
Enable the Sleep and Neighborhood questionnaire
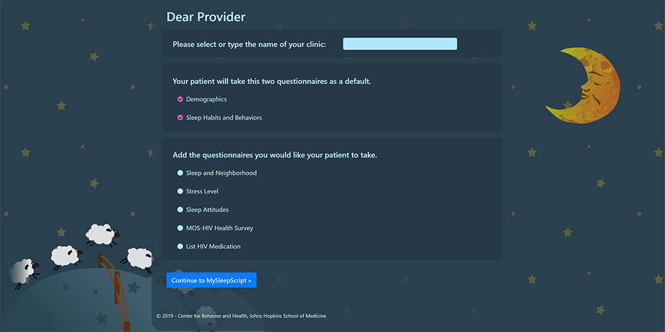pyautogui.click(x=180, y=173)
